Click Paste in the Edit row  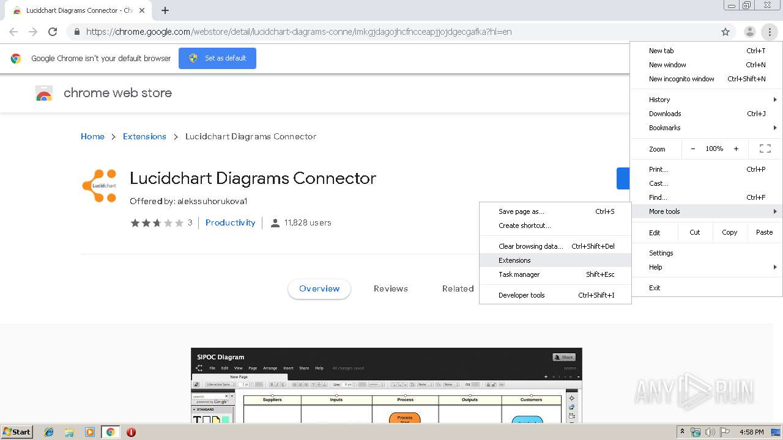(764, 232)
